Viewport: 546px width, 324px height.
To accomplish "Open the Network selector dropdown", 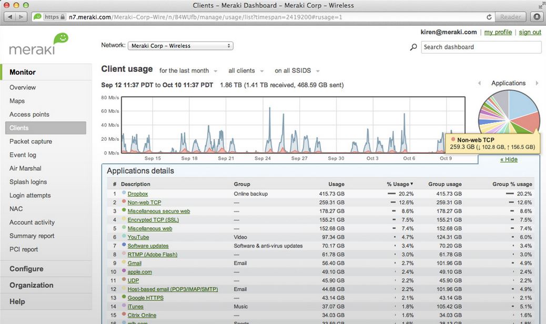I will click(x=180, y=46).
